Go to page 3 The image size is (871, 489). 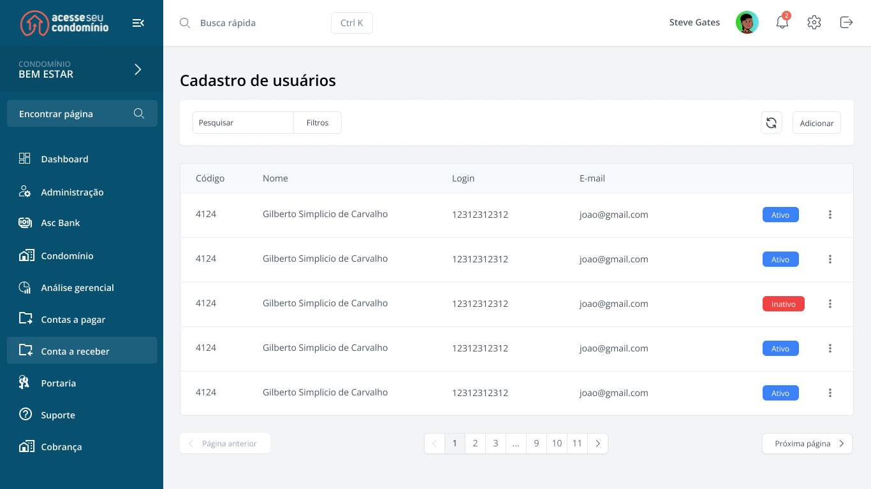tap(495, 444)
